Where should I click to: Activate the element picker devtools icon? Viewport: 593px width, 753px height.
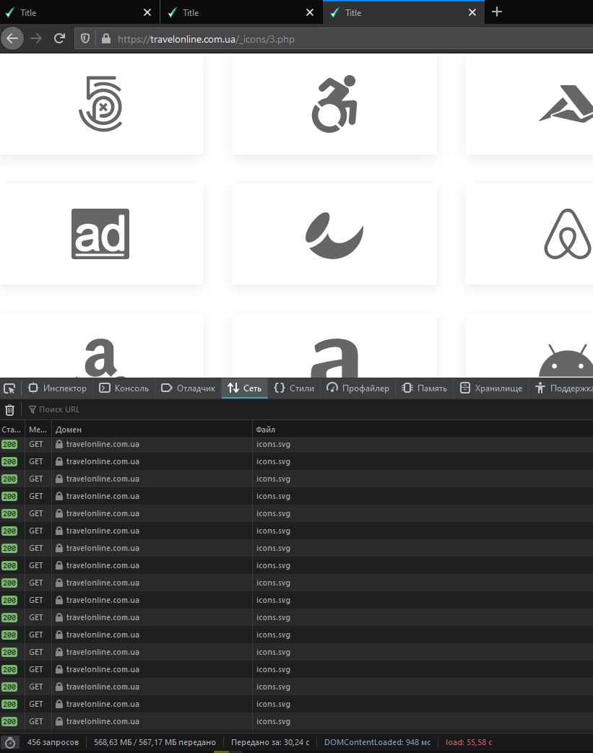9,388
